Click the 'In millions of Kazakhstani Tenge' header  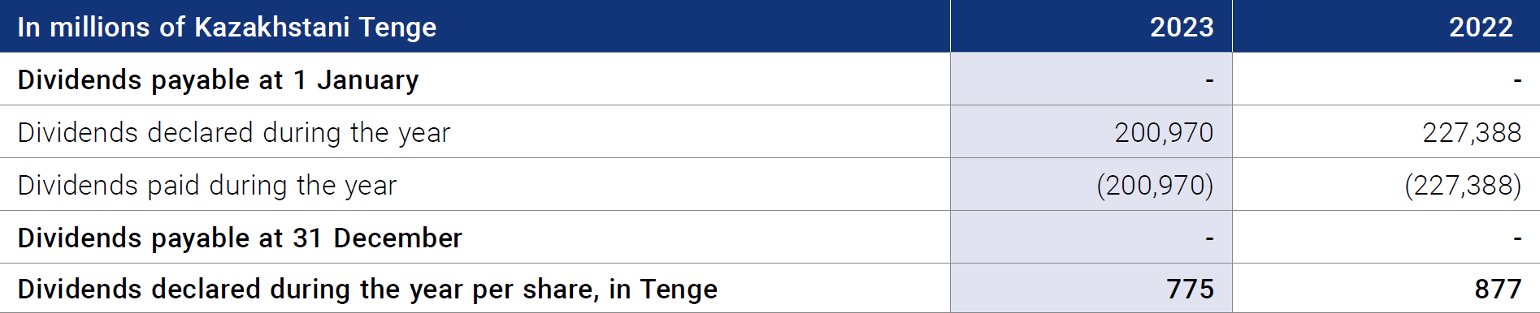click(227, 27)
